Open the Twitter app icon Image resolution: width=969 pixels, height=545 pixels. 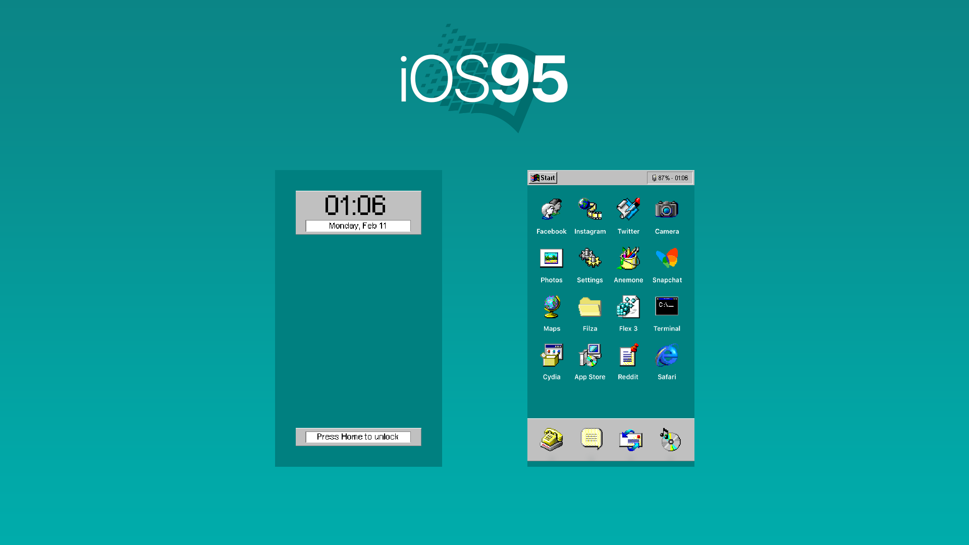pyautogui.click(x=628, y=209)
